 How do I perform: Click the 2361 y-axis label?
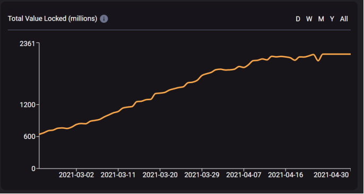pyautogui.click(x=27, y=43)
